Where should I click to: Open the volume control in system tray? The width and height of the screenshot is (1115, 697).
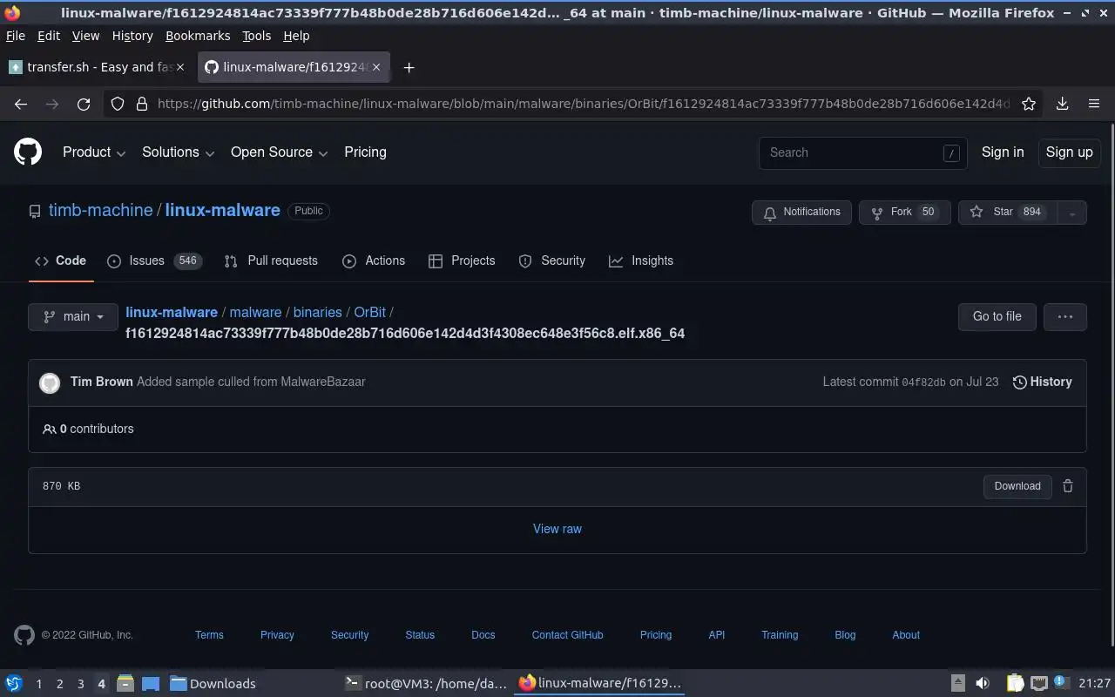tap(982, 683)
